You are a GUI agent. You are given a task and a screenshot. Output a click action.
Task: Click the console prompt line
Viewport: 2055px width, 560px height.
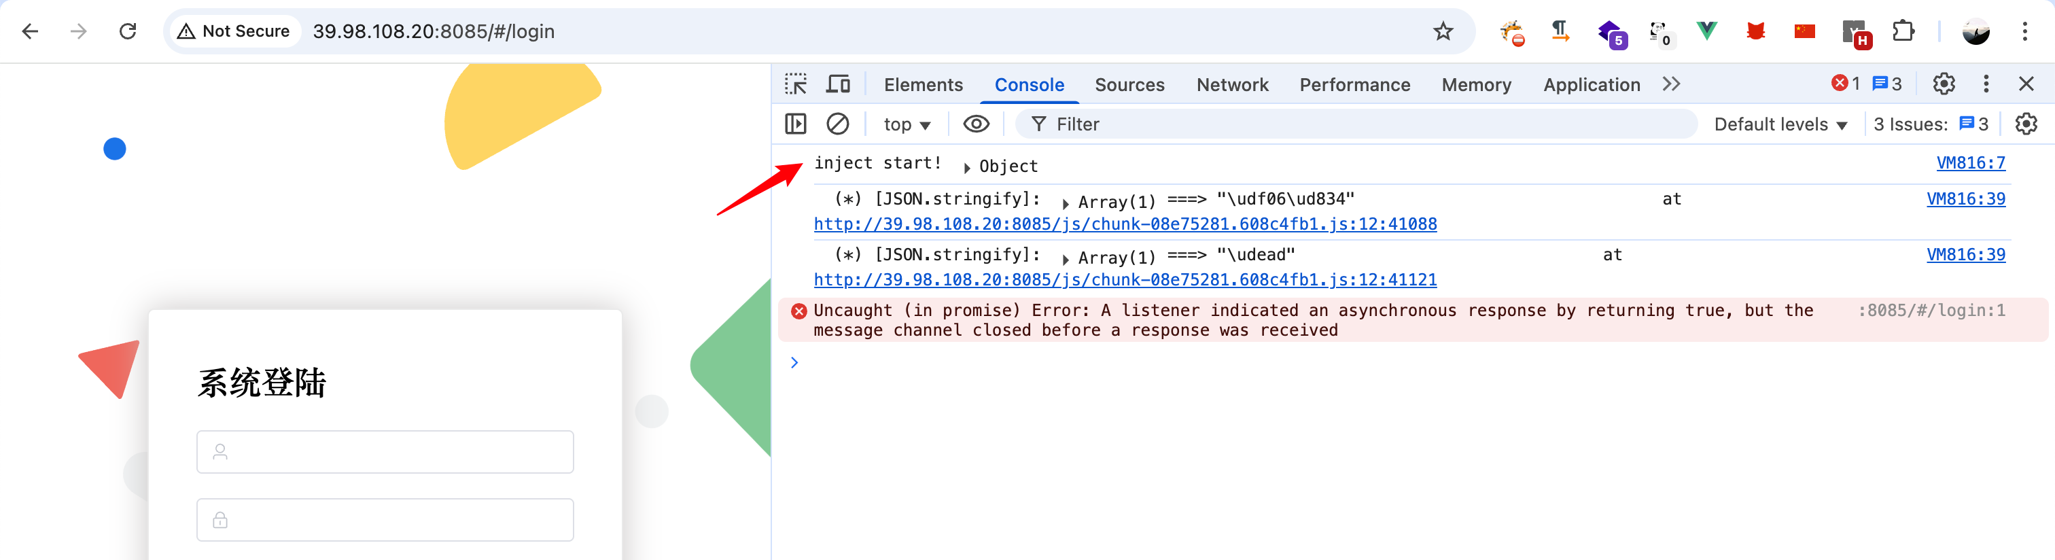(x=1412, y=362)
